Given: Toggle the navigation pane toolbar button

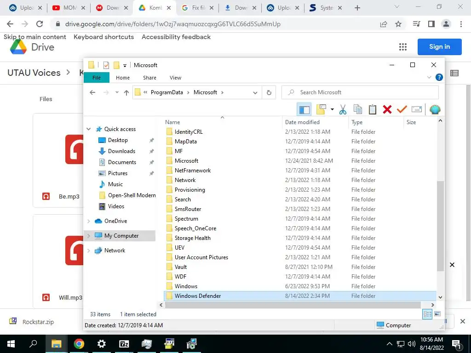Looking at the screenshot, I should 304,109.
